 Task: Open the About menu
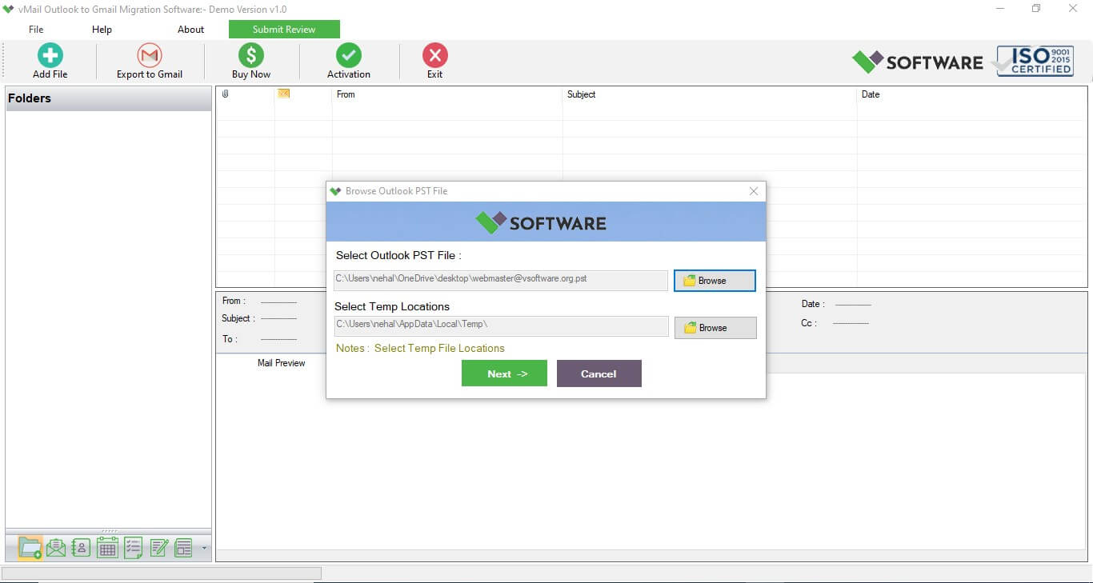tap(190, 30)
